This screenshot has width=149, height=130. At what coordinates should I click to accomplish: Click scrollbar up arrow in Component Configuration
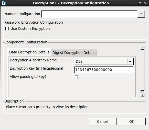click(x=142, y=48)
